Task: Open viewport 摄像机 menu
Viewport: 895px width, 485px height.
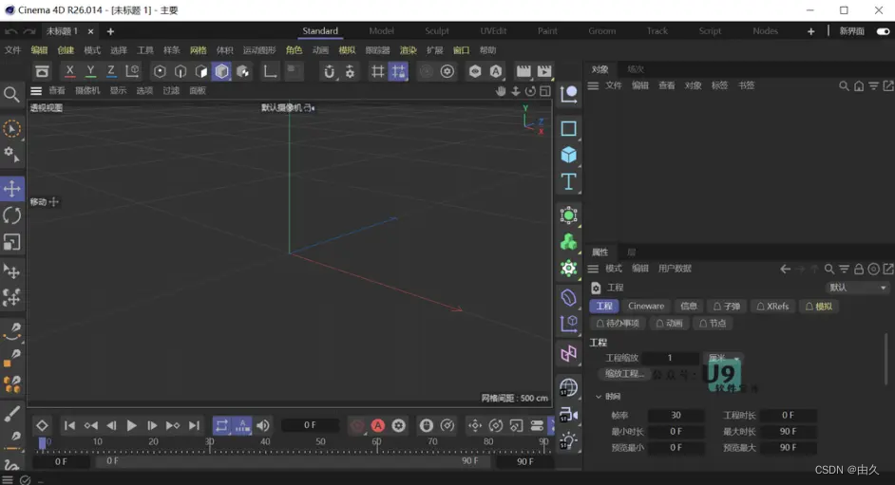Action: [87, 90]
